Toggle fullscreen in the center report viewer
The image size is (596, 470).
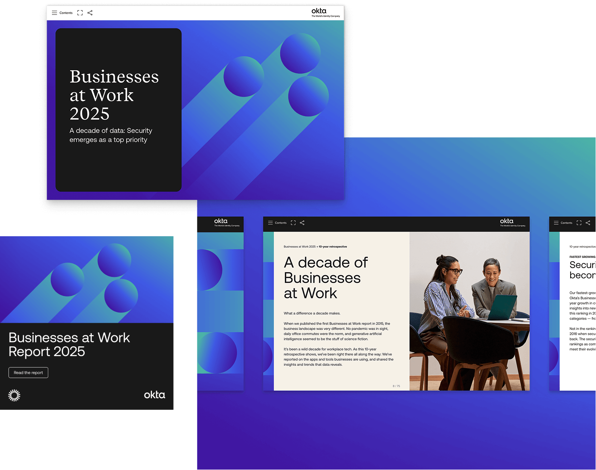(x=293, y=223)
